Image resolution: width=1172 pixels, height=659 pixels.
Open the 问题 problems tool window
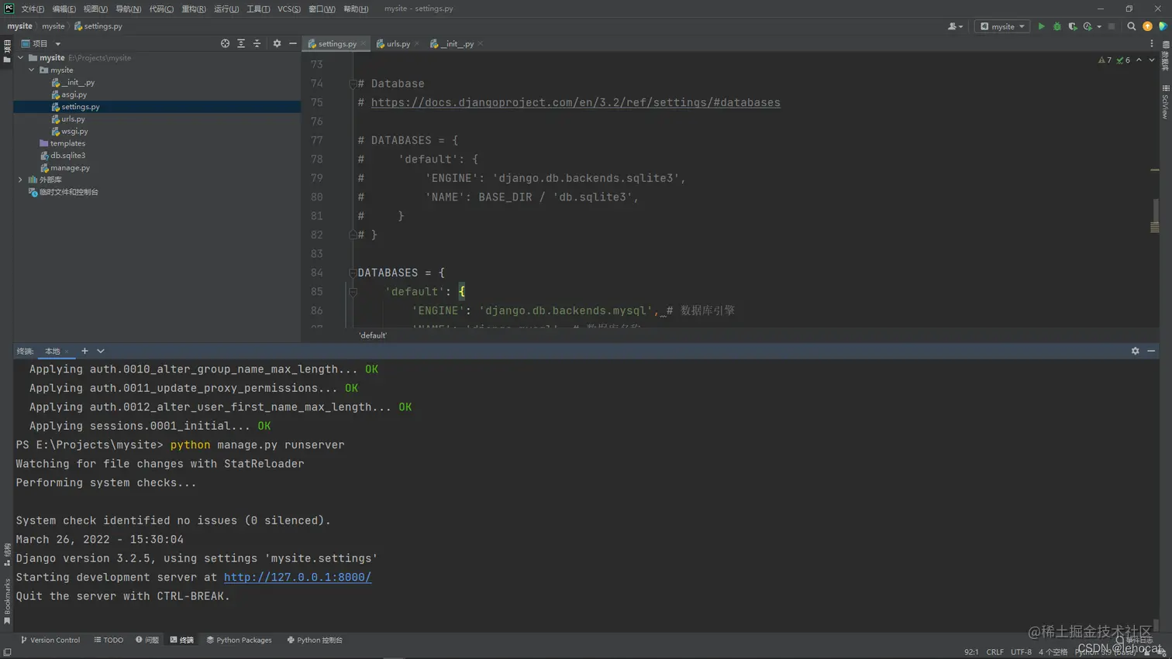point(147,640)
